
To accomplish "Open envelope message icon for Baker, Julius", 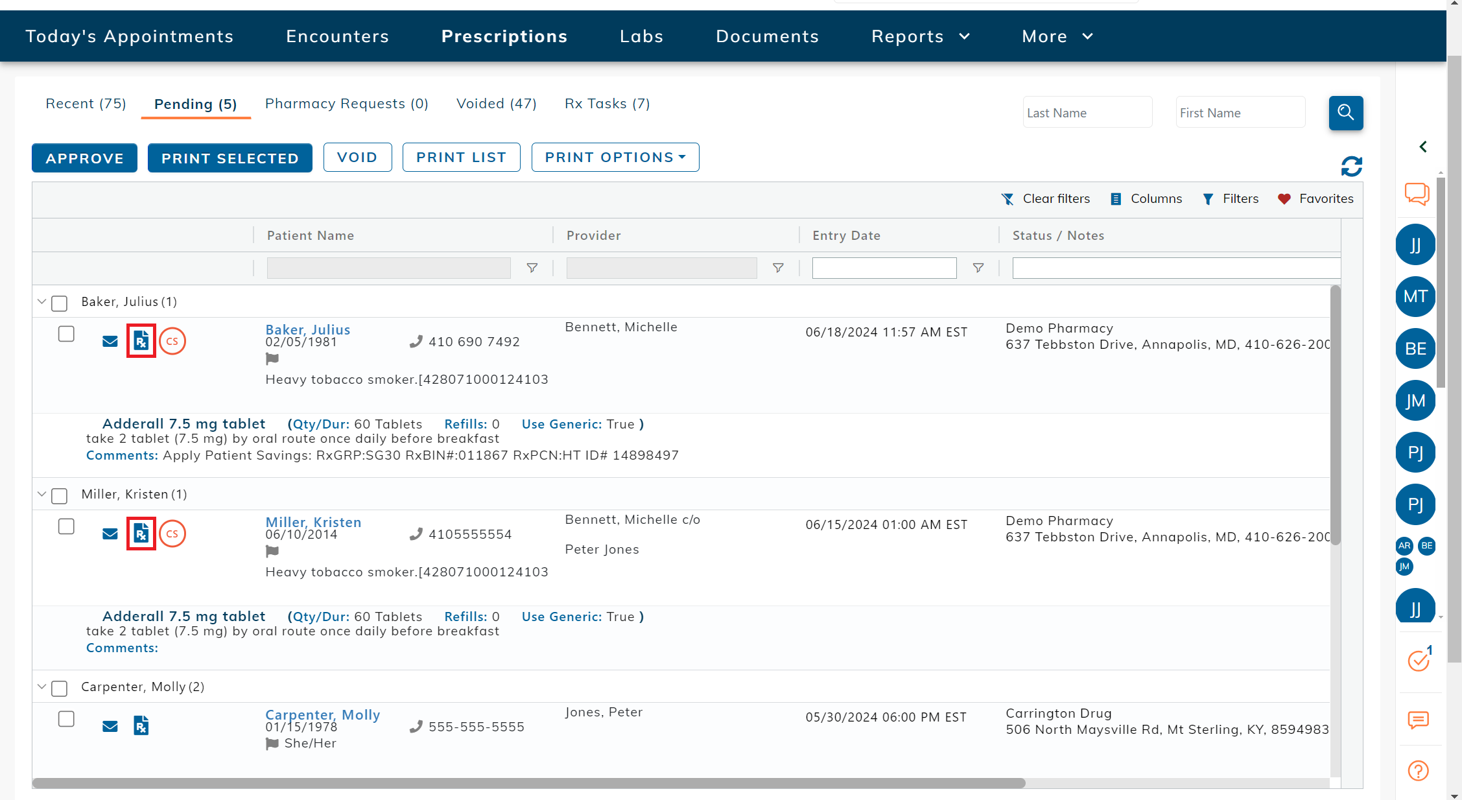I will [110, 342].
